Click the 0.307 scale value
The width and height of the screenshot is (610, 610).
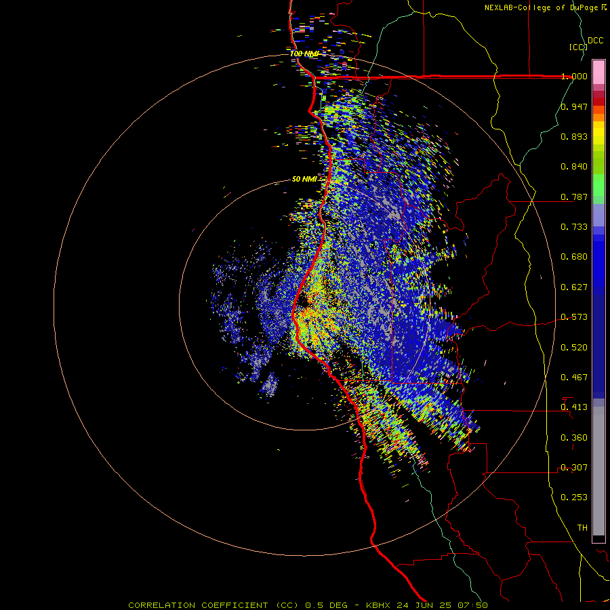tap(574, 468)
